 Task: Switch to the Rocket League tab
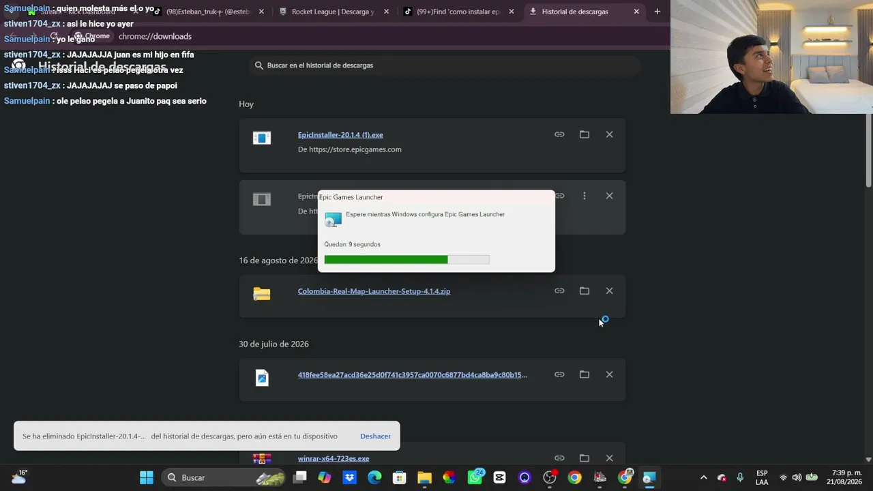[333, 12]
